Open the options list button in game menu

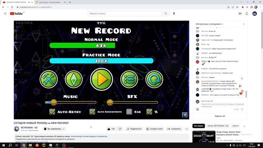(129, 79)
